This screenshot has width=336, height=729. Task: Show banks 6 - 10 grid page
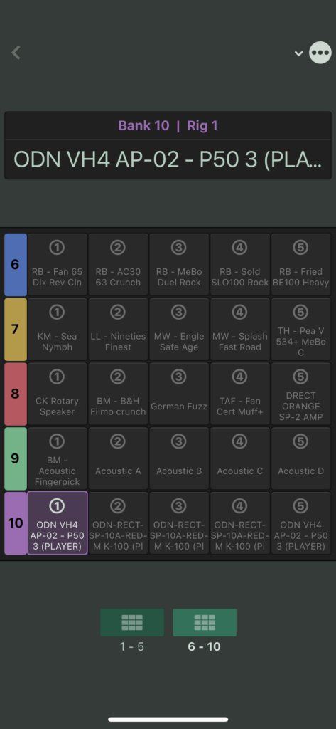point(205,622)
